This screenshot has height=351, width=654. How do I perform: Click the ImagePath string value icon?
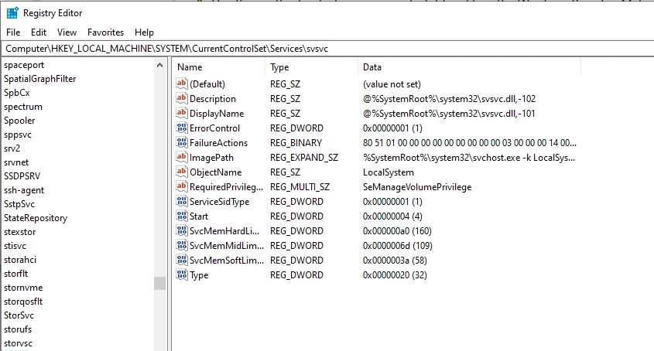pyautogui.click(x=181, y=157)
